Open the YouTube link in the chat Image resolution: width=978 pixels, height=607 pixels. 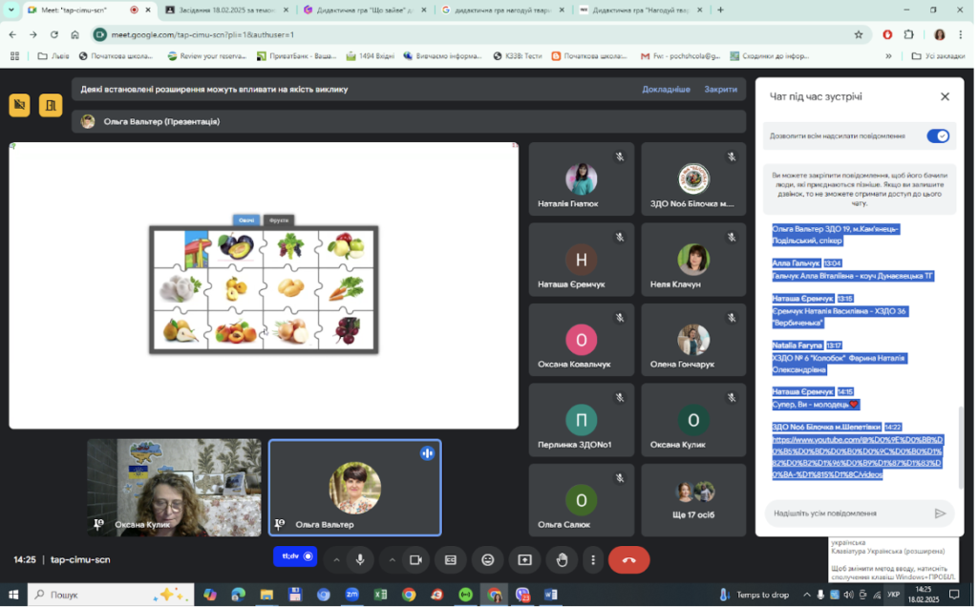[857, 457]
